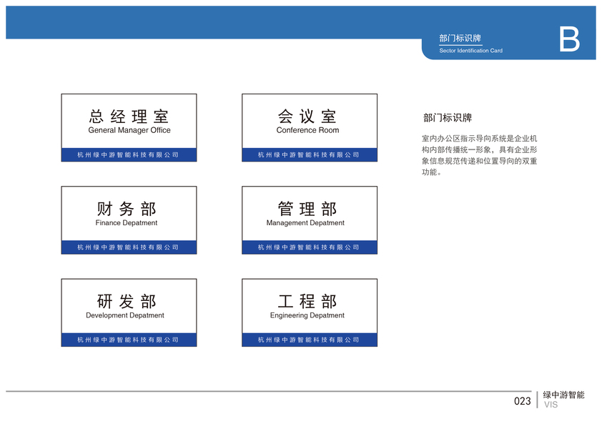Click the blue company strip under General Manager Office
Screen dimensions: 602x429
pos(129,154)
